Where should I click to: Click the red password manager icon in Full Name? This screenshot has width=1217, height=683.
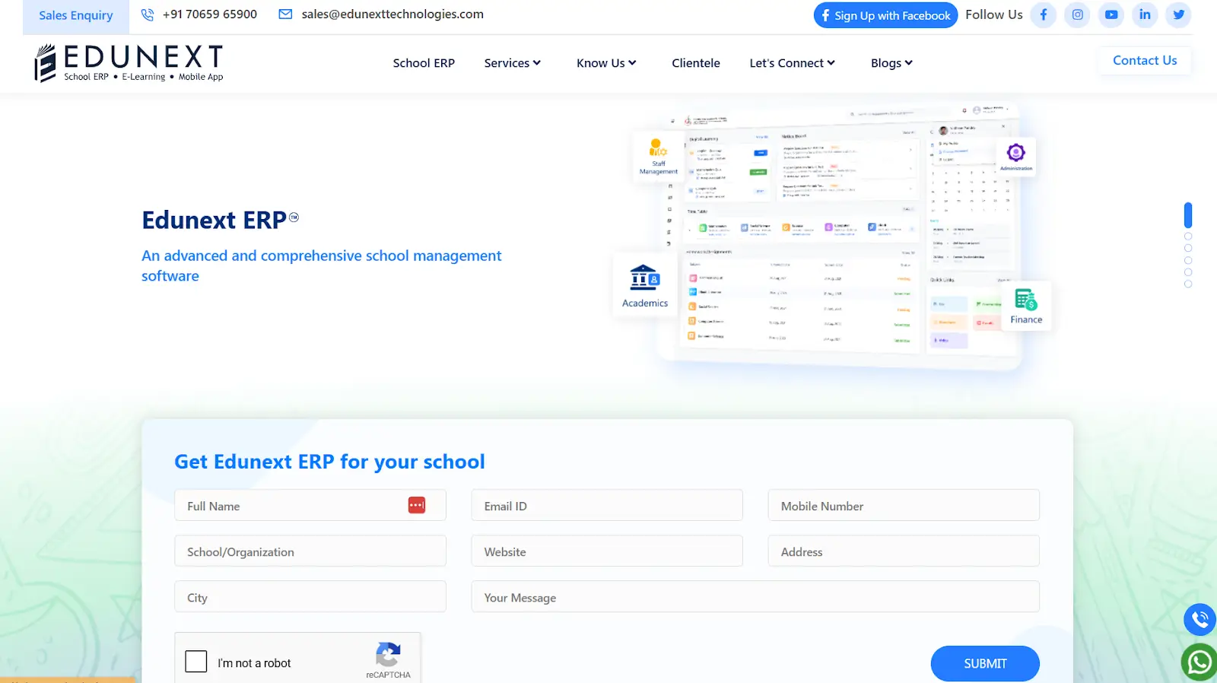click(417, 505)
